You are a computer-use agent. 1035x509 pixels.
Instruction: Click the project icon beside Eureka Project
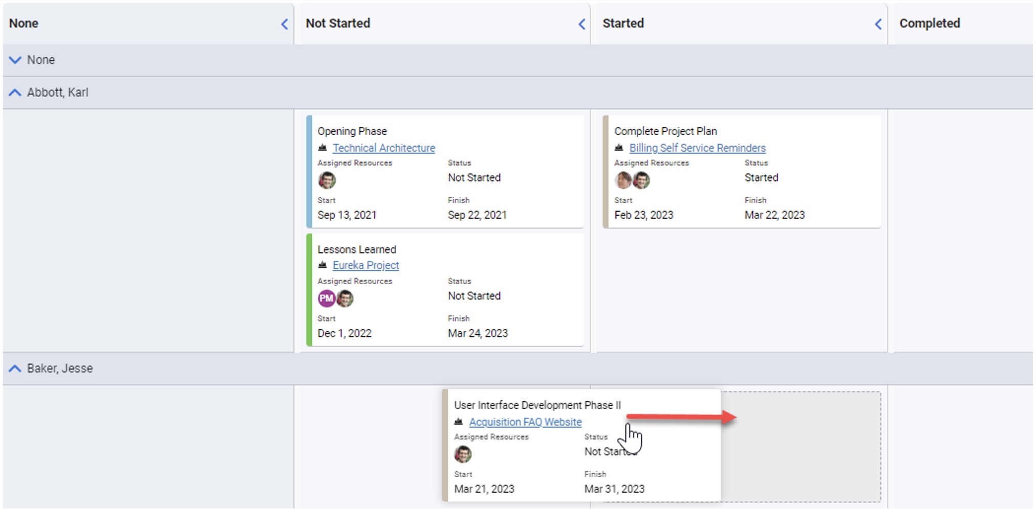click(x=322, y=265)
